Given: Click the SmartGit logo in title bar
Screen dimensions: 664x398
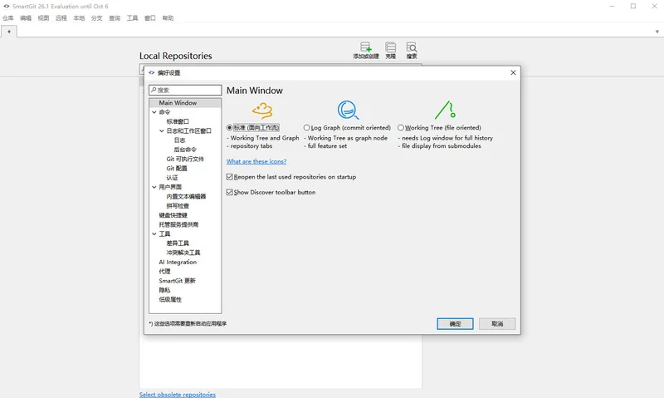Looking at the screenshot, I should pyautogui.click(x=7, y=6).
